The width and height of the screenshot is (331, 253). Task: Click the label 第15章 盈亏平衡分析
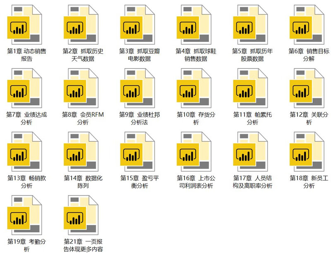[139, 182]
